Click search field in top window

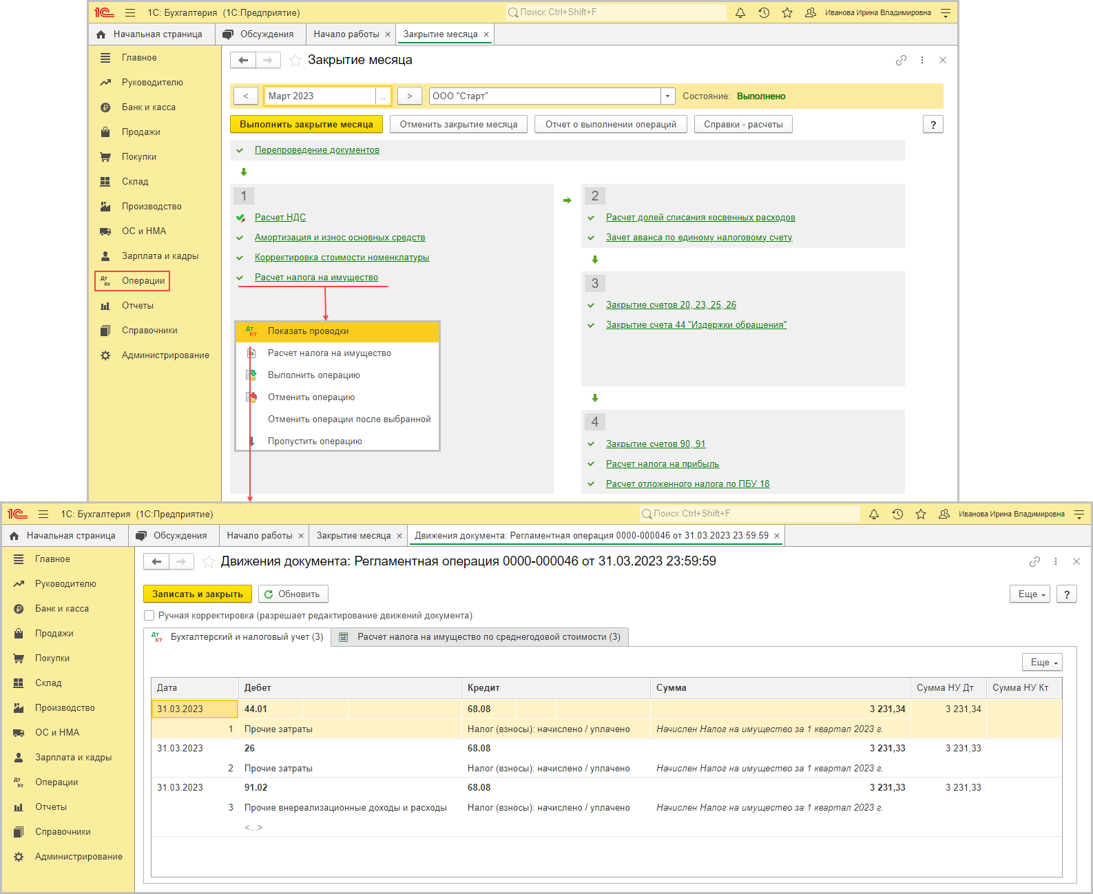[x=616, y=12]
